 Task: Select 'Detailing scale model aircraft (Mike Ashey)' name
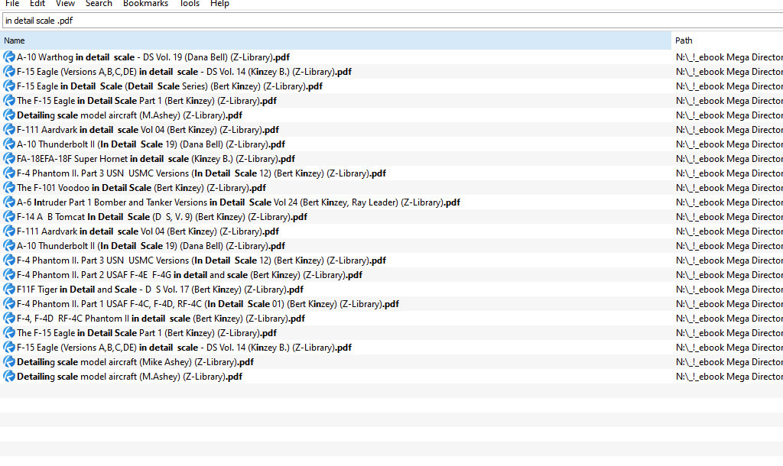click(x=135, y=362)
